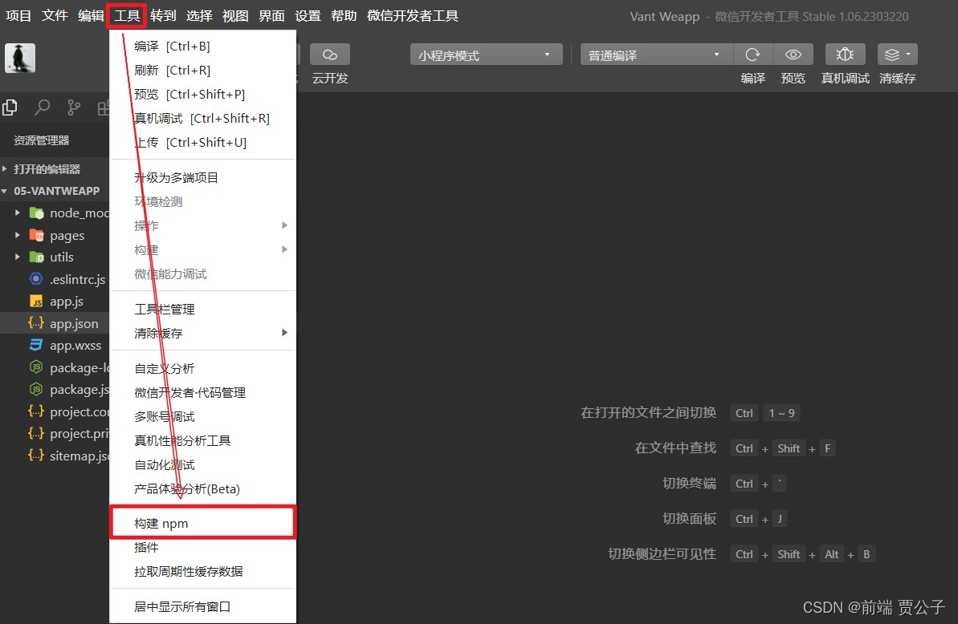Choose 自定义分析 menu entry
The height and width of the screenshot is (624, 958).
pyautogui.click(x=203, y=368)
